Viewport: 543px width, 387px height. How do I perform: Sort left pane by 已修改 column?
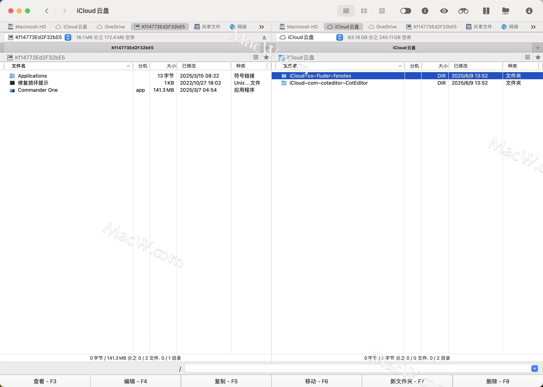[x=204, y=66]
